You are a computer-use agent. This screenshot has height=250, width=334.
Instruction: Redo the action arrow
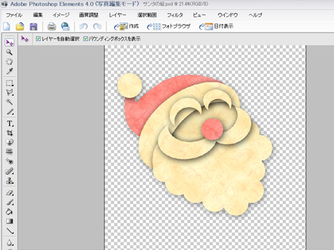(97, 26)
